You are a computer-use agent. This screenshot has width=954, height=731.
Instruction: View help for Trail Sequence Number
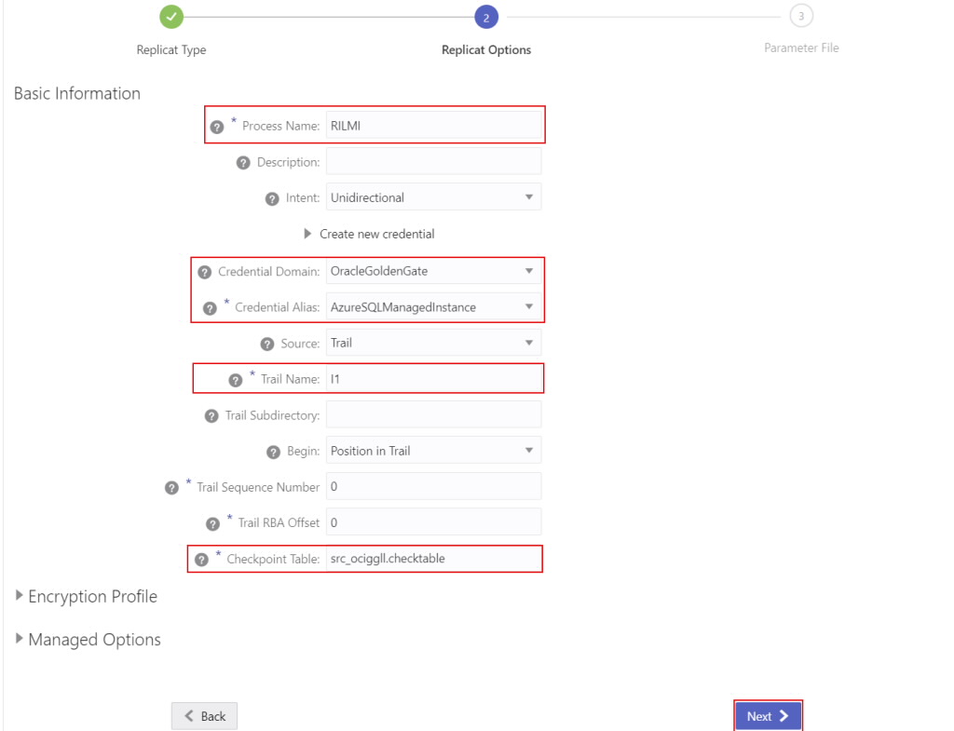170,486
